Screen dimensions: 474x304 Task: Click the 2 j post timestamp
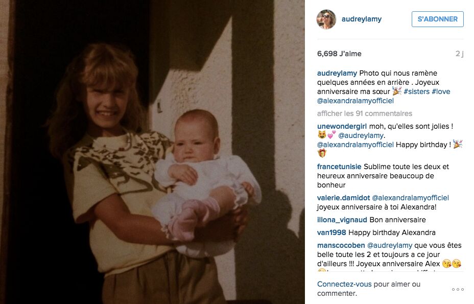pyautogui.click(x=459, y=54)
